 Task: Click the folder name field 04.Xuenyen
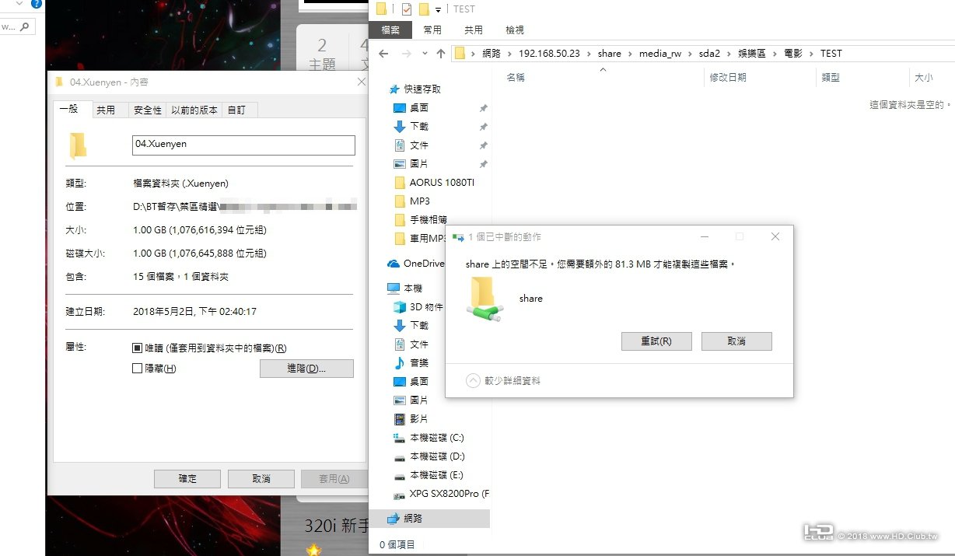coord(243,145)
